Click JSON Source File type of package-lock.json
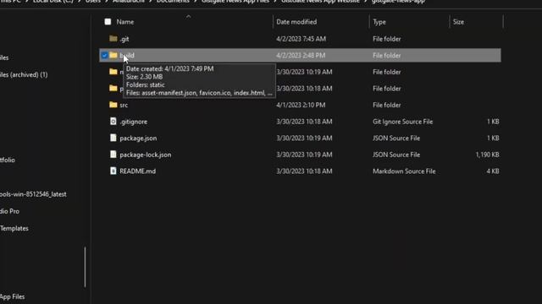The image size is (542, 304). (396, 155)
